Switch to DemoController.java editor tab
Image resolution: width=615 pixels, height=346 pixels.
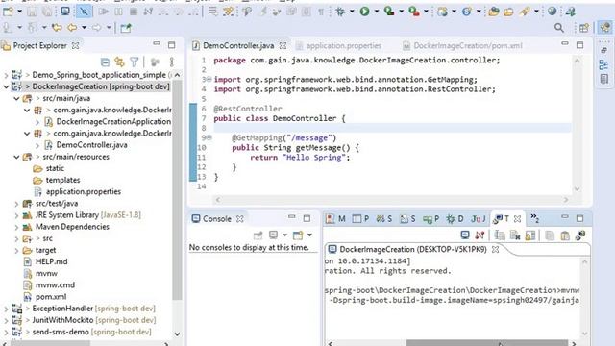(238, 46)
